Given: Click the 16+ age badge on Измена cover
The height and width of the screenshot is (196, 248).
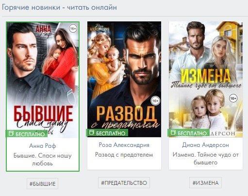Looking at the screenshot, I should (233, 98).
